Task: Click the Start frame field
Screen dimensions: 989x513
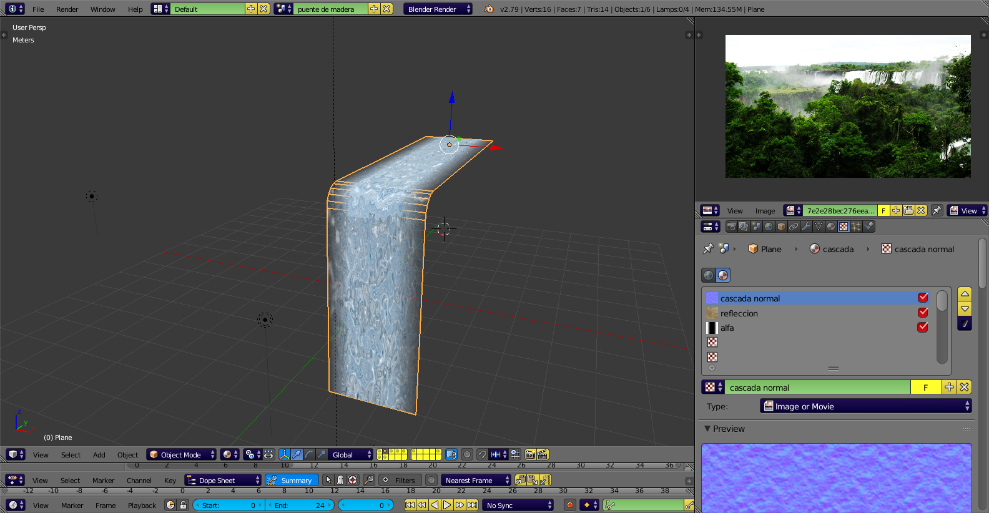Action: click(229, 505)
